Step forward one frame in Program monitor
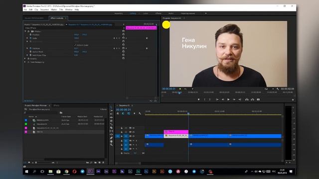Image resolution: width=319 pixels, height=179 pixels. [x=234, y=99]
